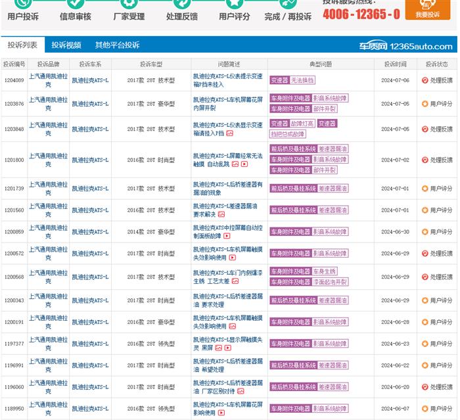Open complaint 后桥差速器漏油 希望处理 link
The height and width of the screenshot is (420, 460).
tap(227, 365)
